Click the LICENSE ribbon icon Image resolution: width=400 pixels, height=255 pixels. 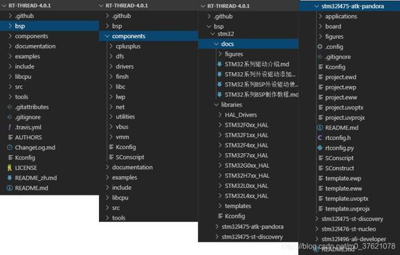[10, 168]
